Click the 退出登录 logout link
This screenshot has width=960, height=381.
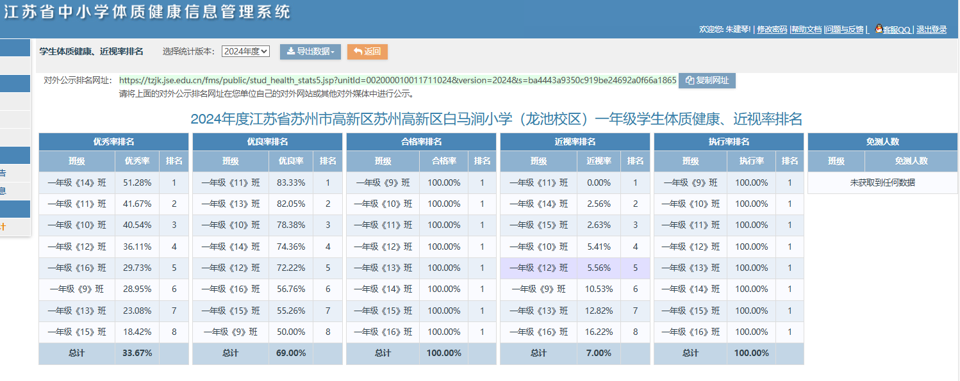coord(931,29)
